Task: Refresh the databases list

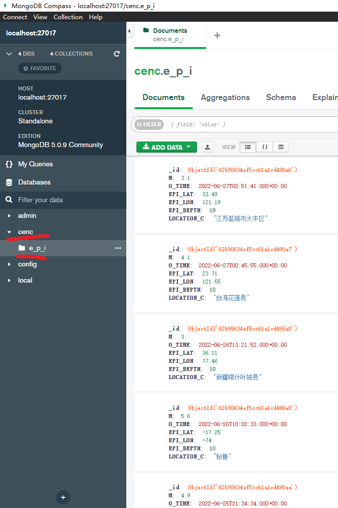Action: (117, 54)
